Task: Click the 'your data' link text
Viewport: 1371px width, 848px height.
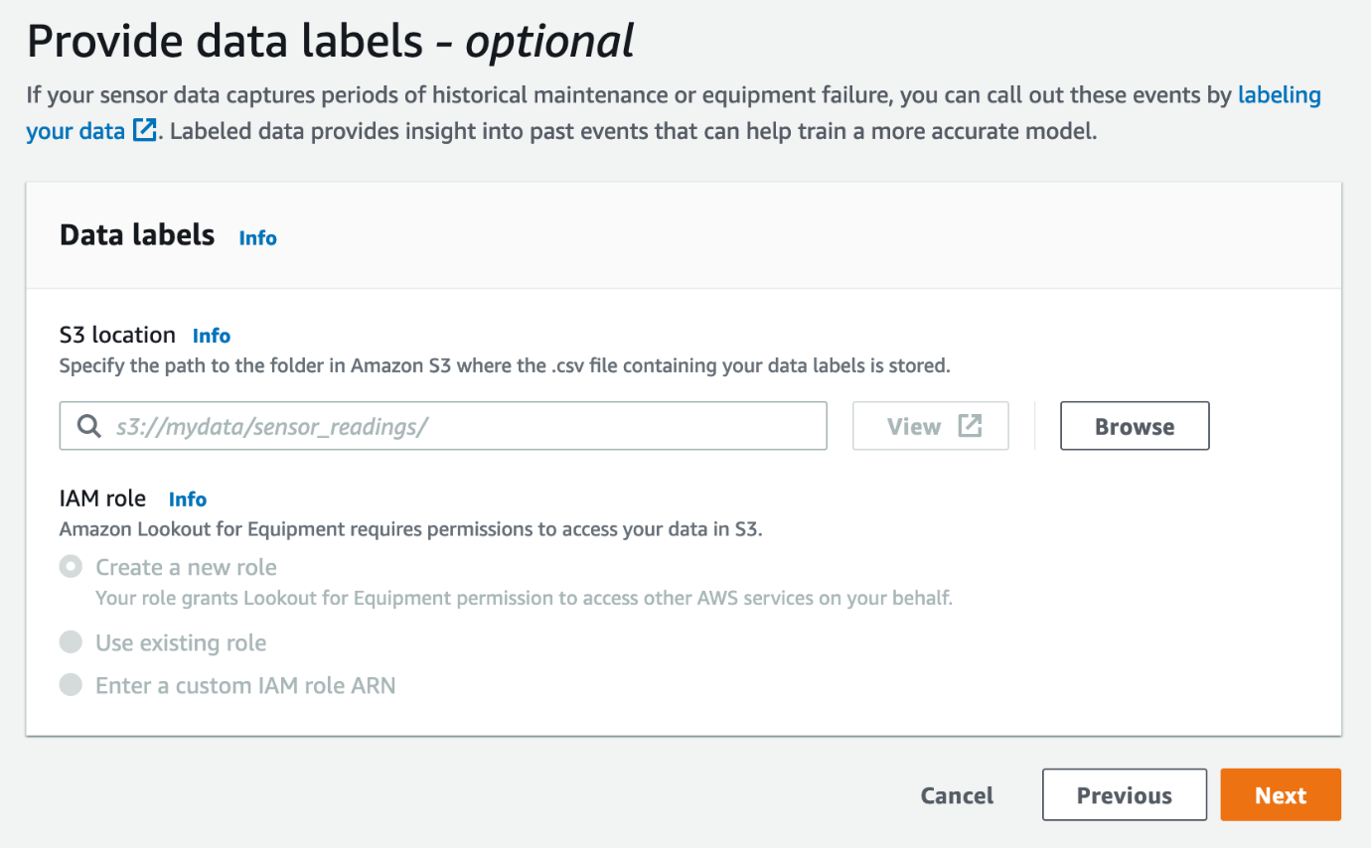Action: 76,130
